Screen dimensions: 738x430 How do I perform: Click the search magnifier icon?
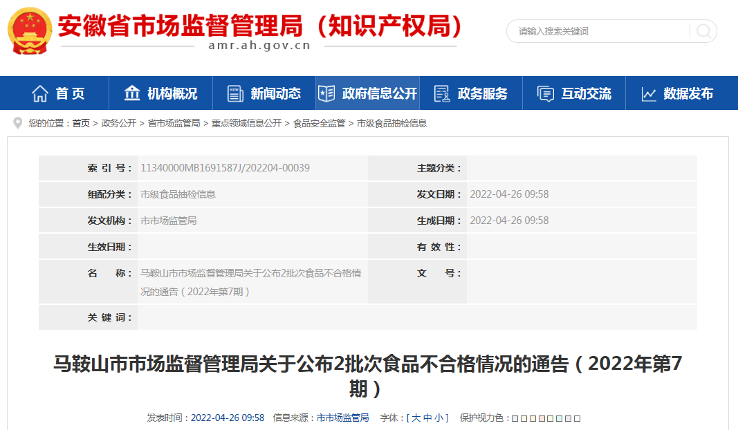point(703,31)
